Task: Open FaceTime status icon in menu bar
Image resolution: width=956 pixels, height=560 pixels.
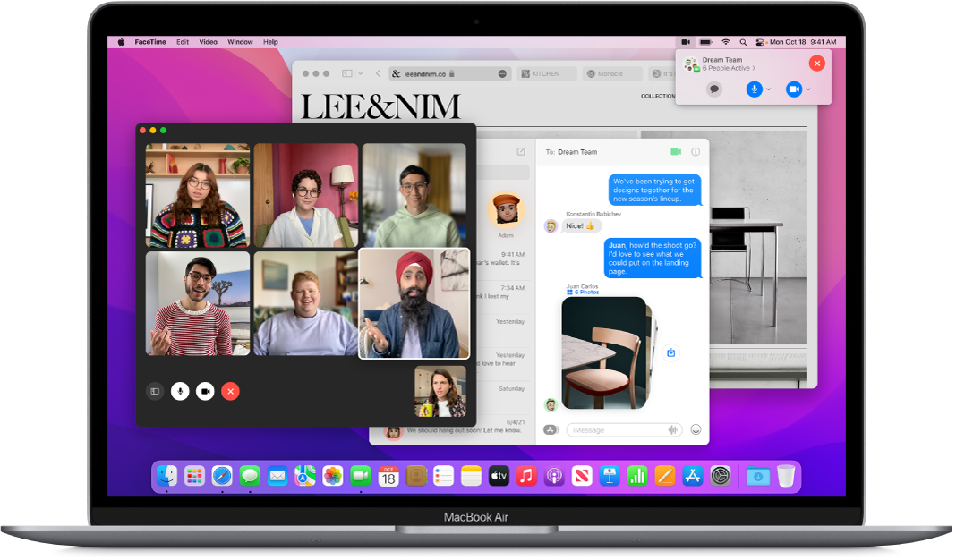Action: 686,42
